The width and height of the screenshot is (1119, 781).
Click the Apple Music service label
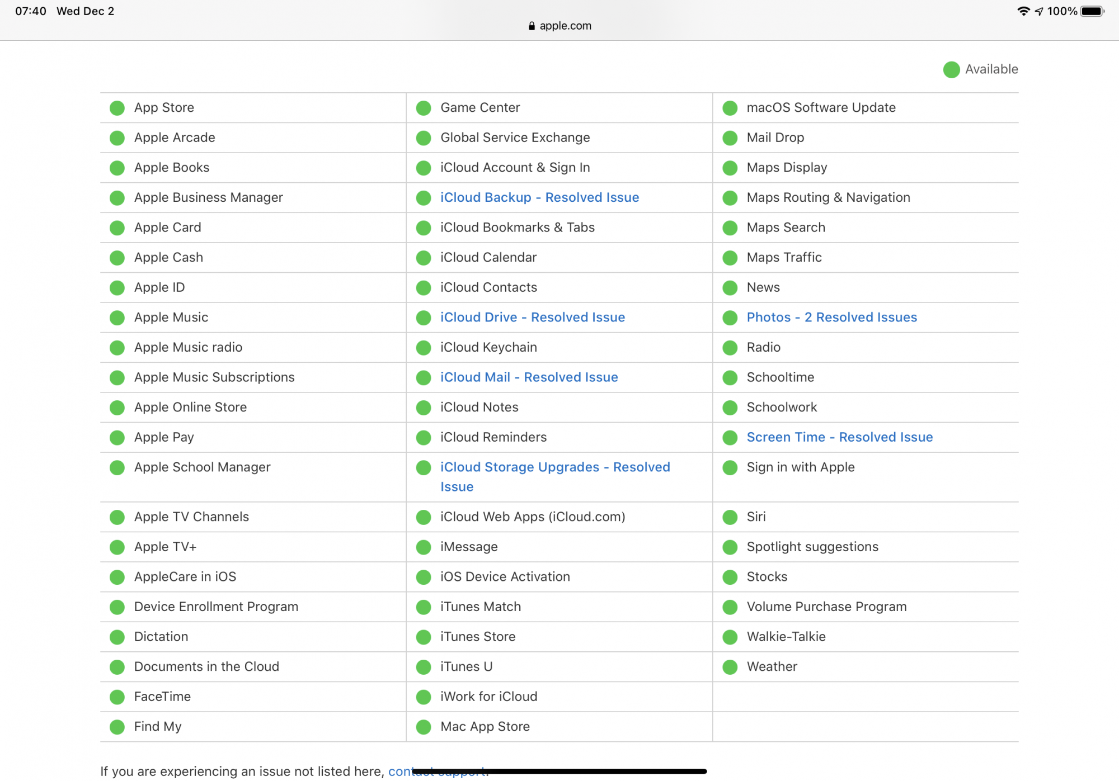171,318
